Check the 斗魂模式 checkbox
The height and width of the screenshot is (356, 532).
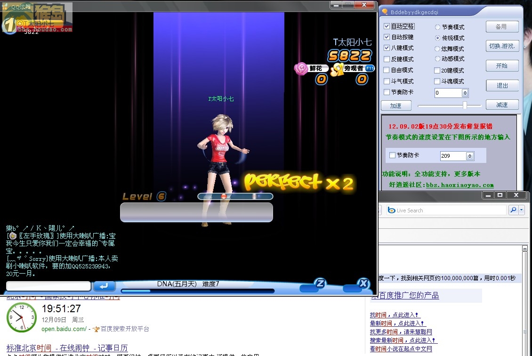437,81
